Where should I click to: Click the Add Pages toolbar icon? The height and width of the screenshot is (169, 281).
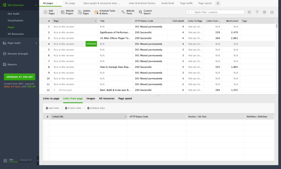pos(46,12)
